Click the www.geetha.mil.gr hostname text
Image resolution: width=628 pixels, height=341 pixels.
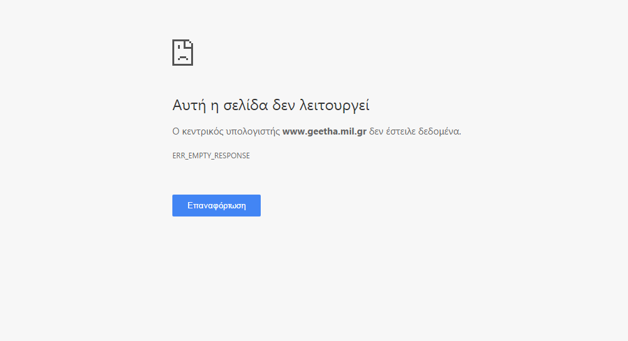[x=325, y=131]
